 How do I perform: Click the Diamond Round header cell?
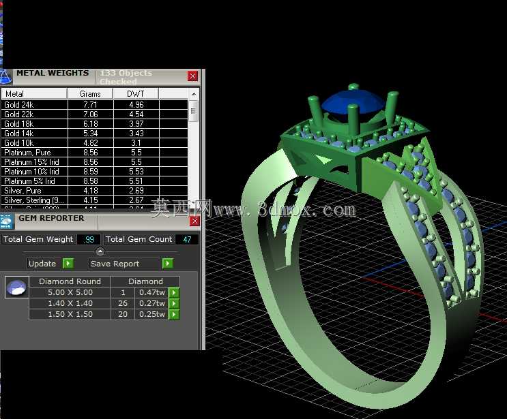(70, 281)
